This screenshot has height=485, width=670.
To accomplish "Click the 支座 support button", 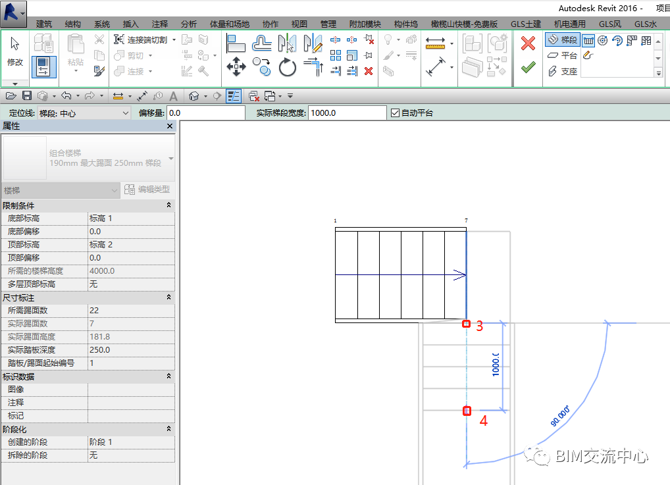I will (562, 72).
